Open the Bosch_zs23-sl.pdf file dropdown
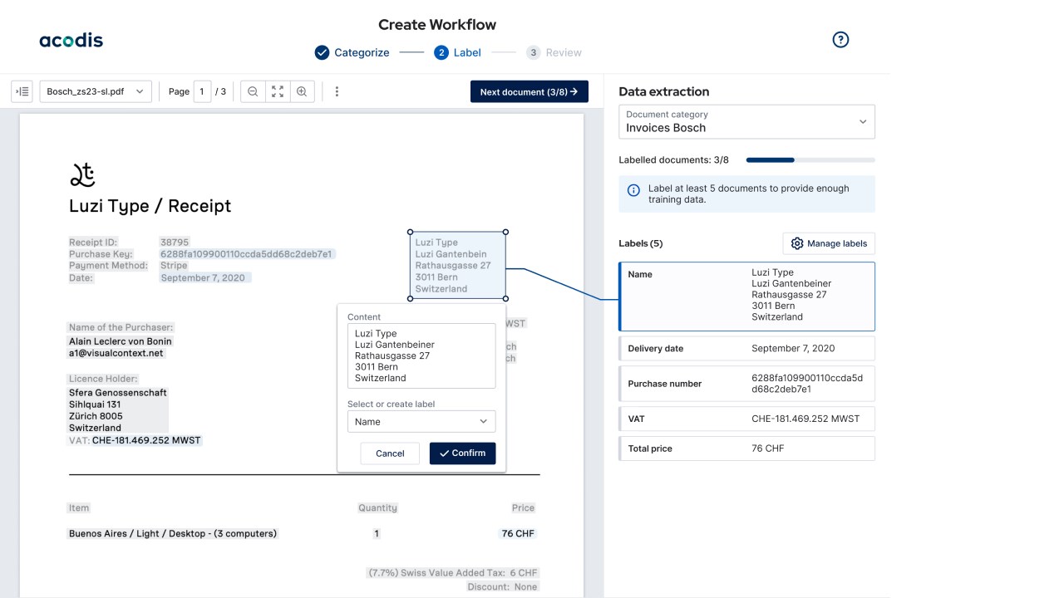1064x598 pixels. 96,91
